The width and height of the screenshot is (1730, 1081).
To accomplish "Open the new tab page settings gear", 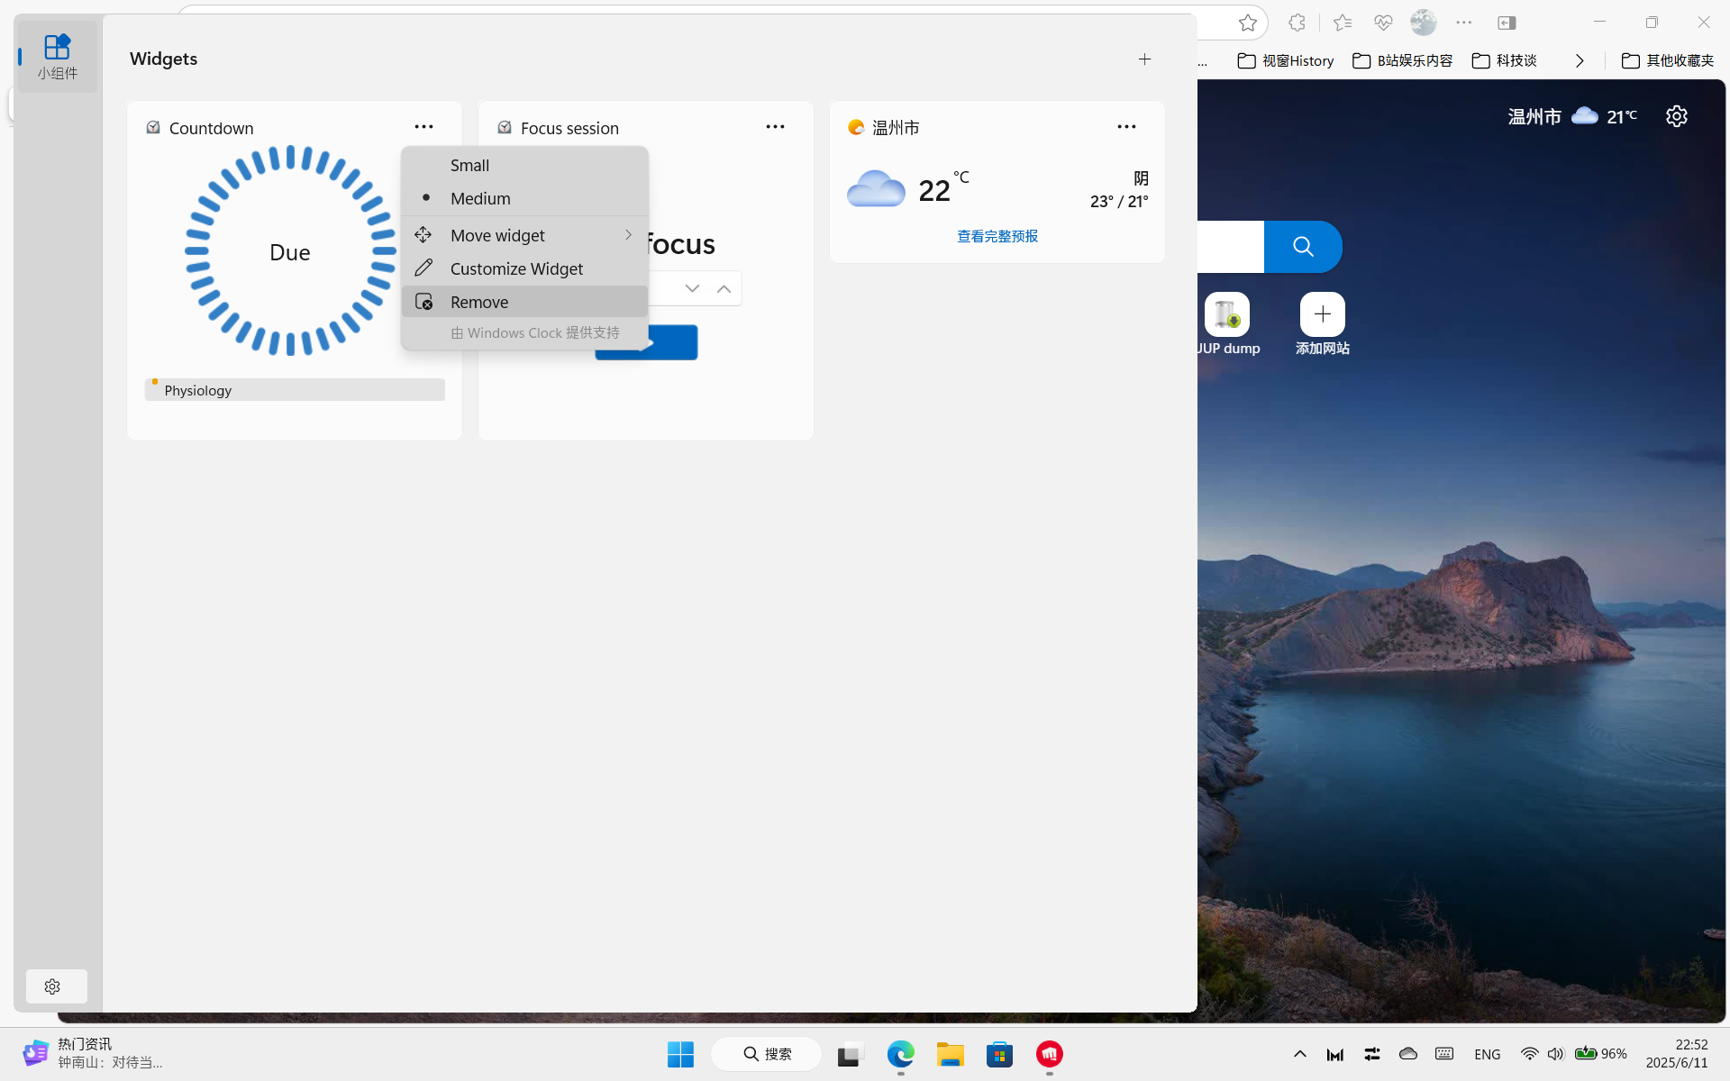I will click(x=1676, y=116).
